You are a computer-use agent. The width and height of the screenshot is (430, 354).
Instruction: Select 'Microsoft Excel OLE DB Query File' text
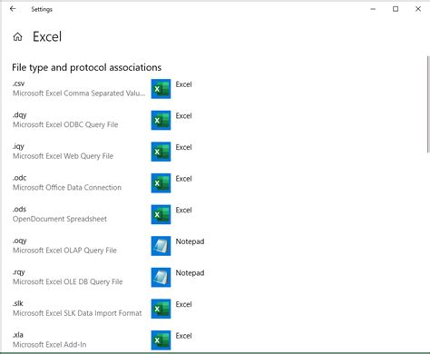click(67, 282)
